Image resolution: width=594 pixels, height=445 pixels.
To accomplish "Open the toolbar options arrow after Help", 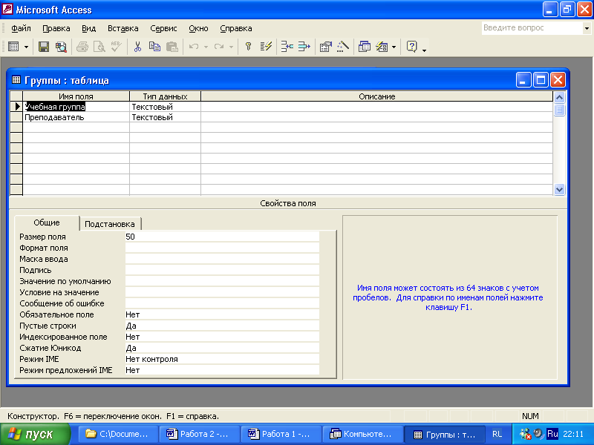I will click(424, 50).
